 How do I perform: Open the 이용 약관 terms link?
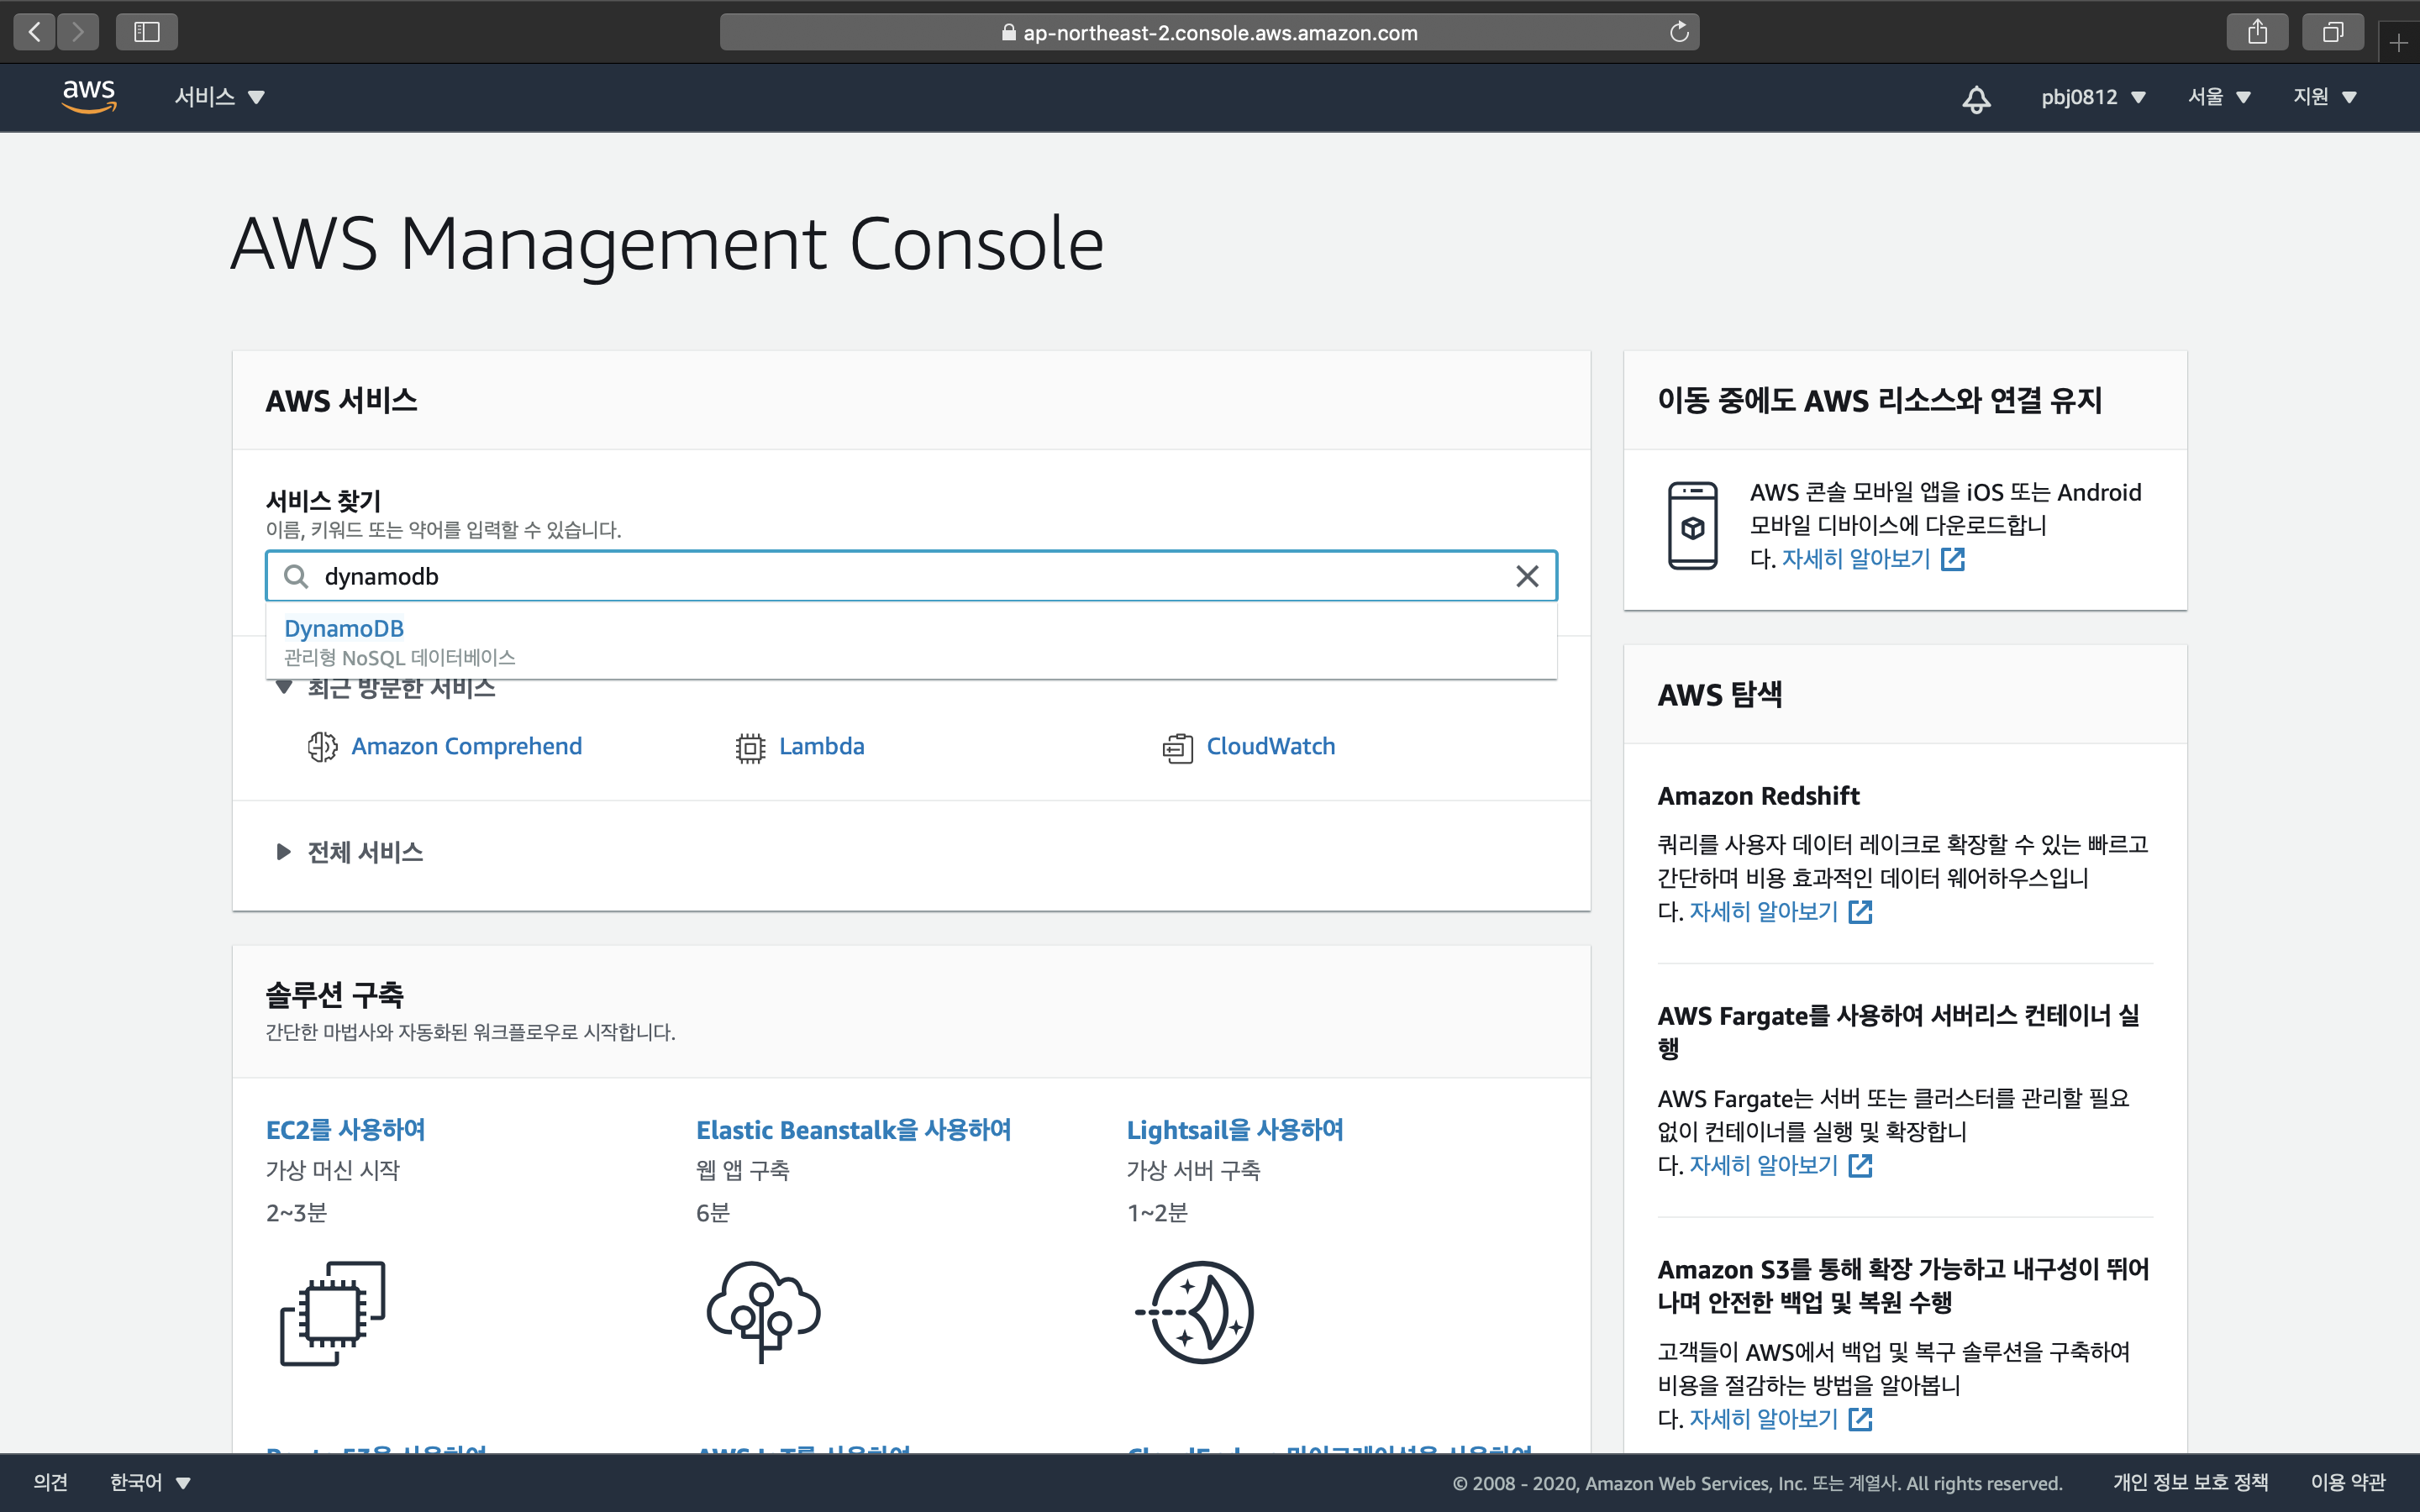click(x=2347, y=1482)
